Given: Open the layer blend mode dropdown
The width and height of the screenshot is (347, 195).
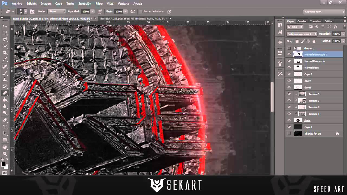Looking at the screenshot, I should pos(302,34).
